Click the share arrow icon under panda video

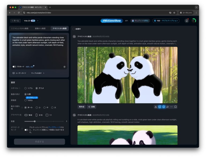pos(167,107)
